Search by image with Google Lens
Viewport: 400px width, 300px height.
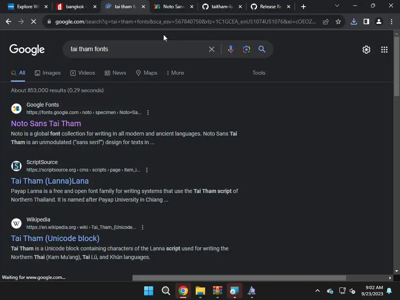(x=246, y=49)
